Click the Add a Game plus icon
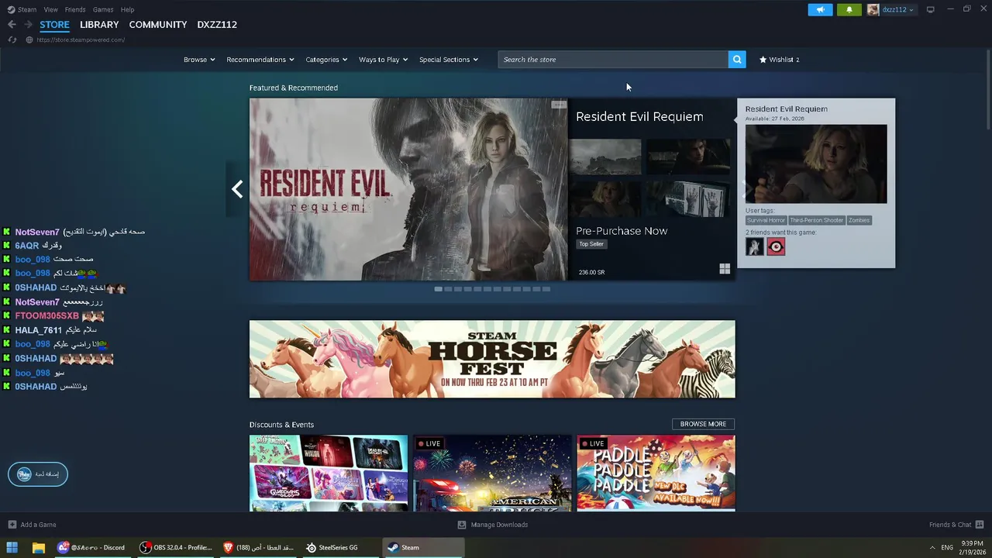992x558 pixels. (12, 525)
